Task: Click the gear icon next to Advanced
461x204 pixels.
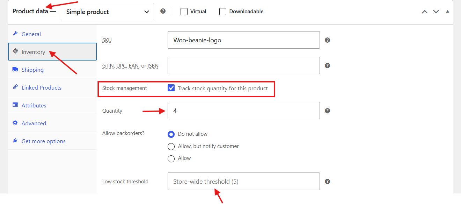Action: coord(15,123)
